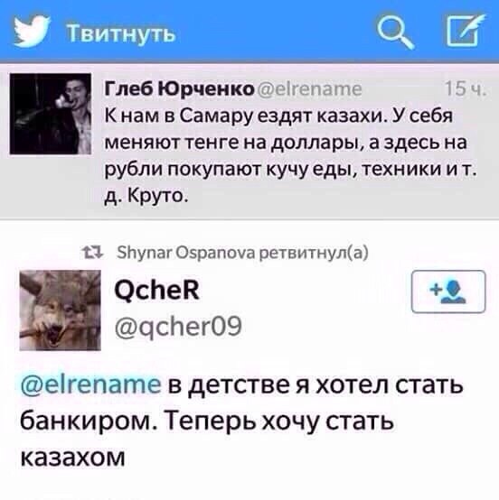Click the @elrename handle beside Глеб Юрченко
Viewport: 499px width, 500px height.
tap(309, 89)
